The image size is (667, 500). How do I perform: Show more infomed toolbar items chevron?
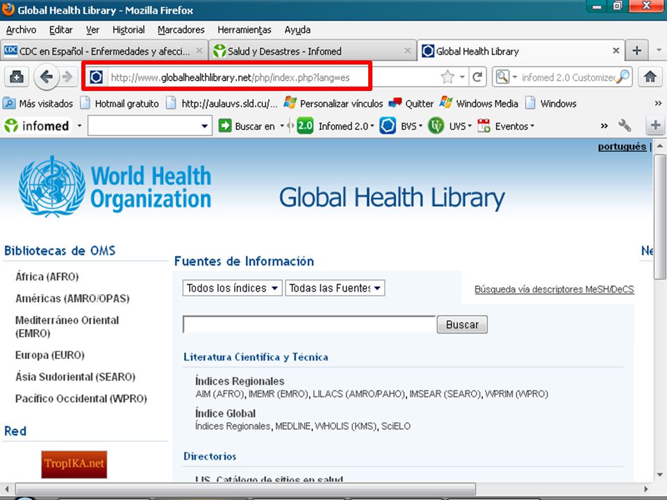click(x=604, y=126)
